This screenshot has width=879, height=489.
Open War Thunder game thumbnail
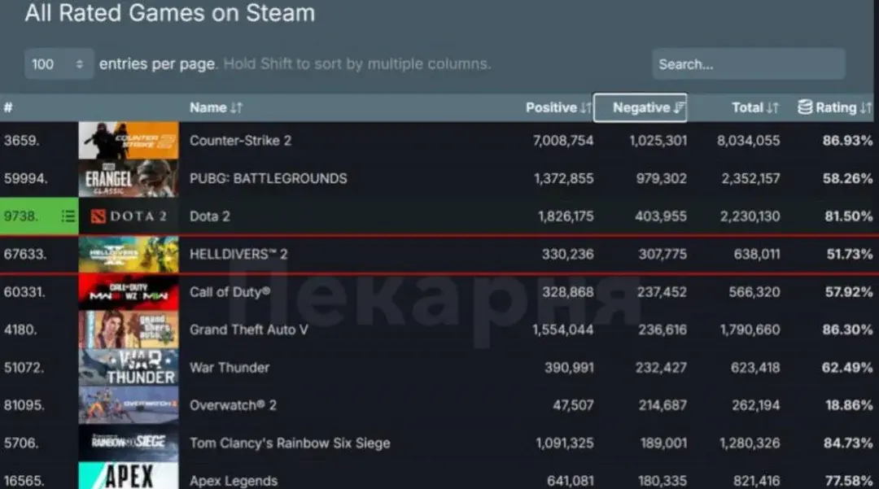[129, 368]
